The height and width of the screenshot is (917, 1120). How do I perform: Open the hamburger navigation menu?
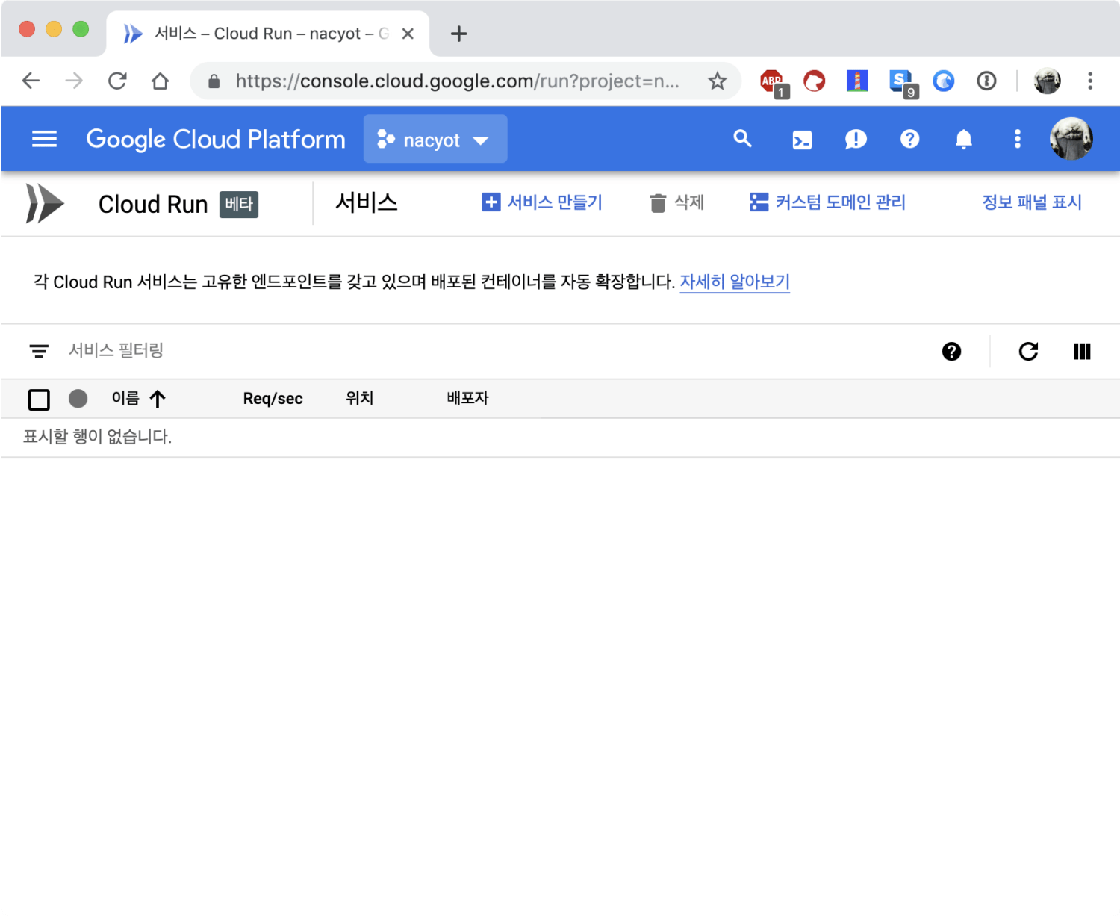pyautogui.click(x=44, y=139)
